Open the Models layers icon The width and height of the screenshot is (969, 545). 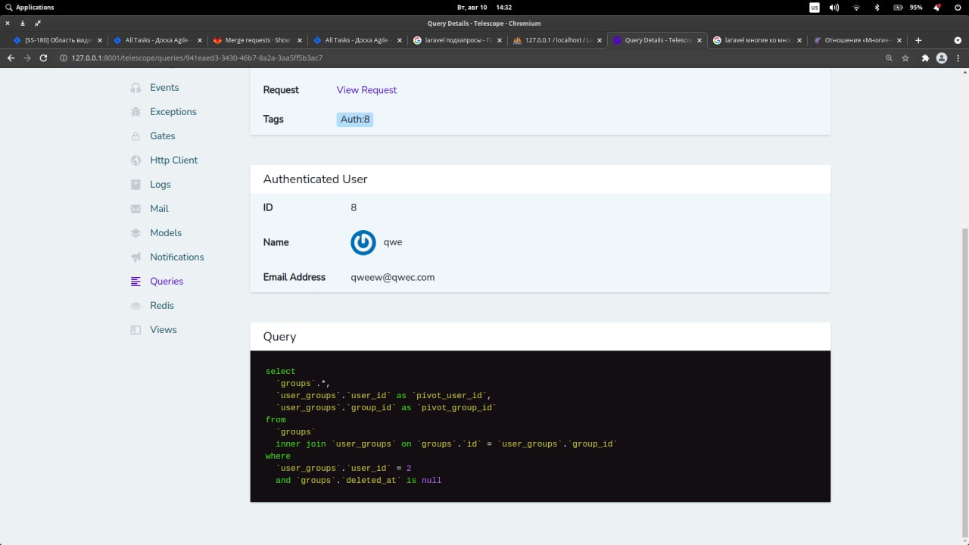(136, 233)
